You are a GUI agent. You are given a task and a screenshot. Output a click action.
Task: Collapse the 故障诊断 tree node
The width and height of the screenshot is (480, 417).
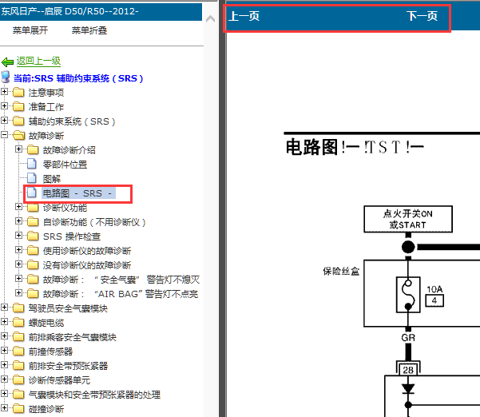(x=4, y=134)
